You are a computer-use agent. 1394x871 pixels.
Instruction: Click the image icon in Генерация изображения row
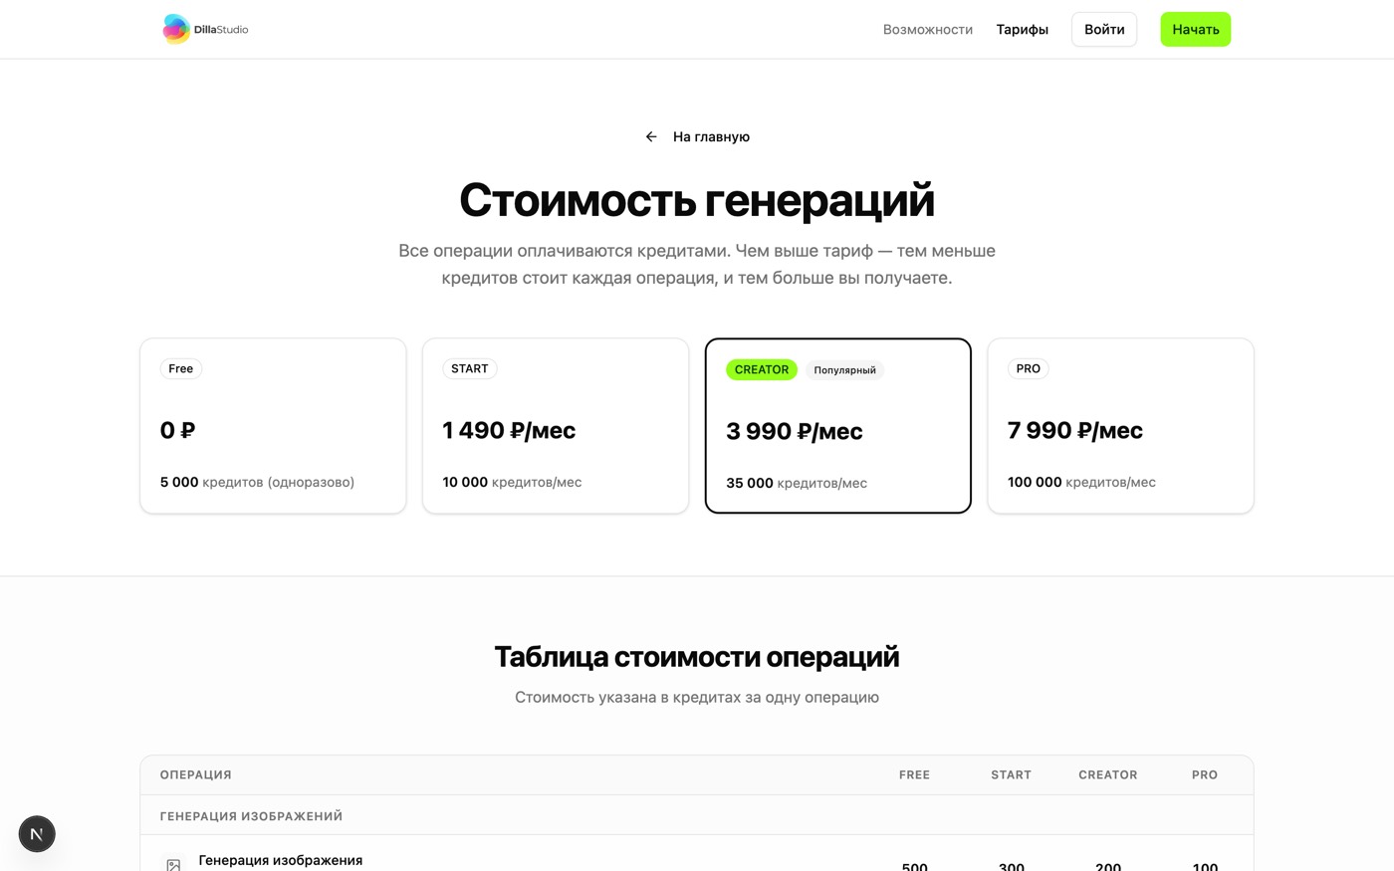(x=173, y=865)
